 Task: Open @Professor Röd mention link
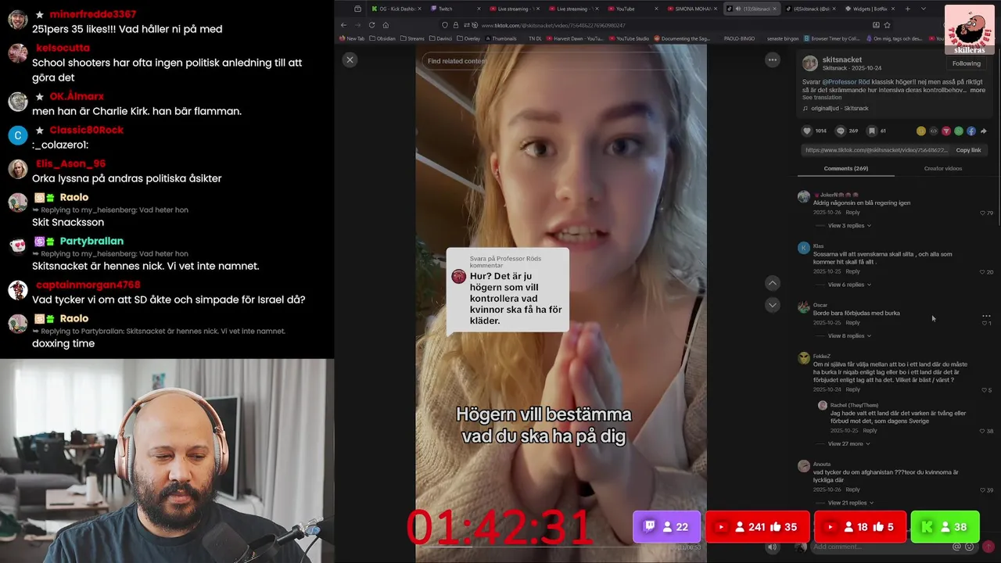(x=848, y=81)
